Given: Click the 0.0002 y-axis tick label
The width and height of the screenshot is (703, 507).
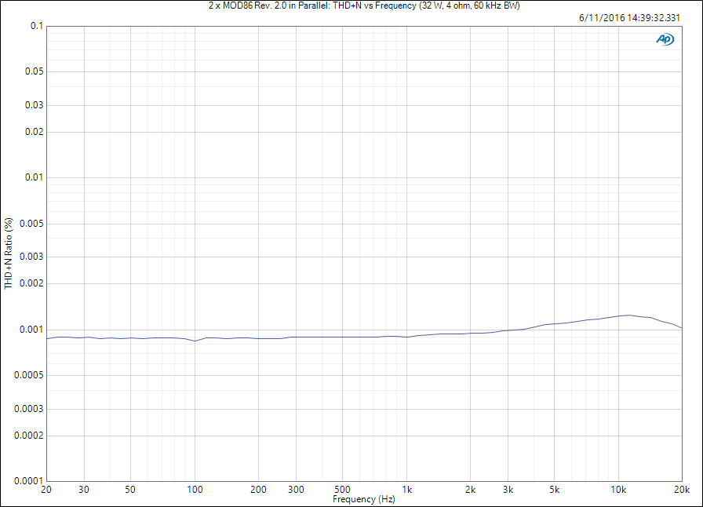Looking at the screenshot, I should [x=29, y=436].
